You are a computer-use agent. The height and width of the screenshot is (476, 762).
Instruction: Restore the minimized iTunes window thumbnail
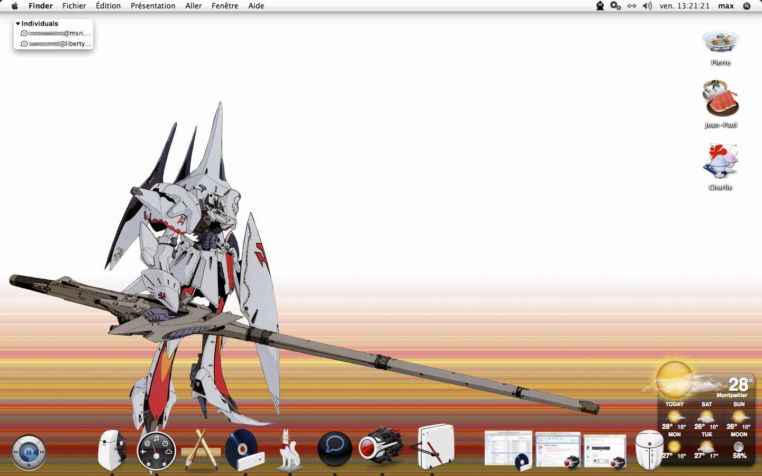pos(509,450)
